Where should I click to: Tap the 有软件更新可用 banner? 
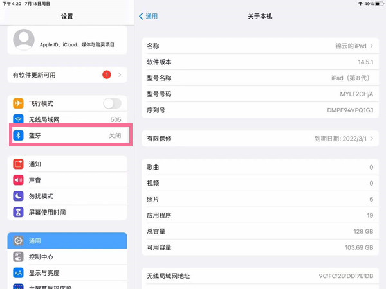coord(67,74)
